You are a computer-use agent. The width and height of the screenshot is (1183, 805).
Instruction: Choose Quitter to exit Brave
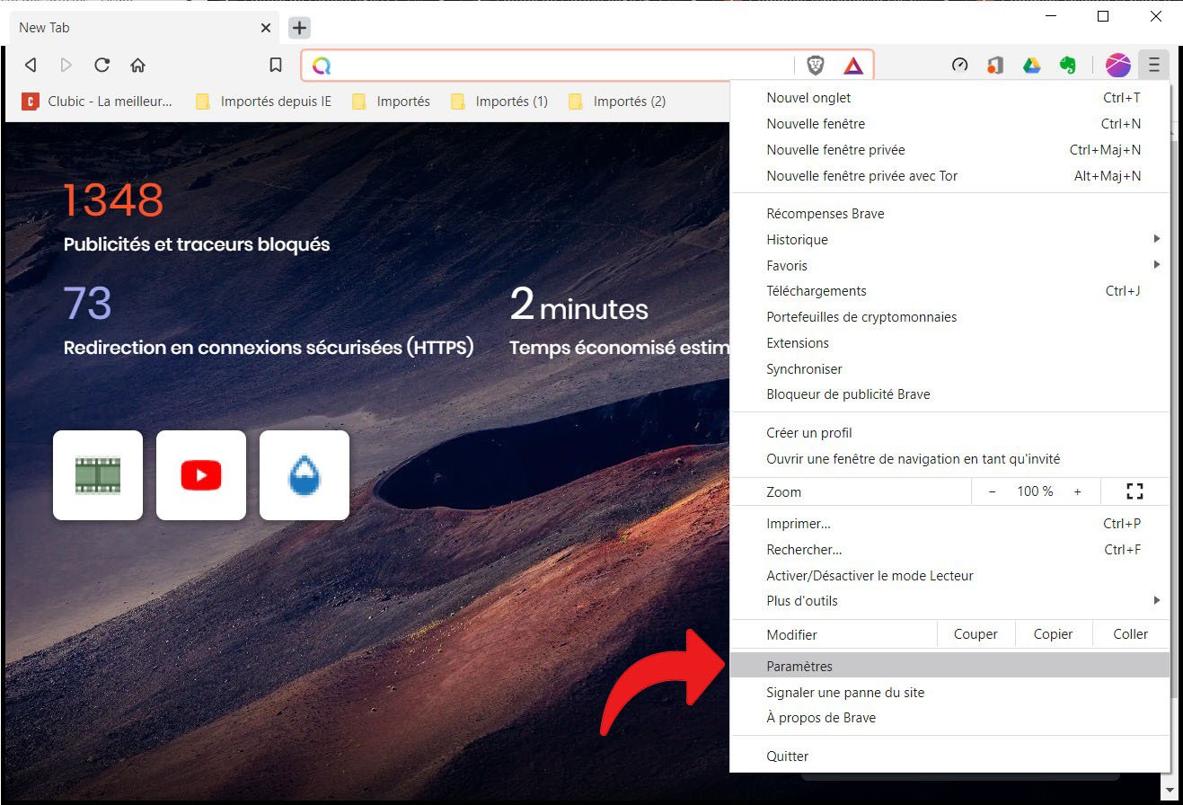[x=950, y=756]
